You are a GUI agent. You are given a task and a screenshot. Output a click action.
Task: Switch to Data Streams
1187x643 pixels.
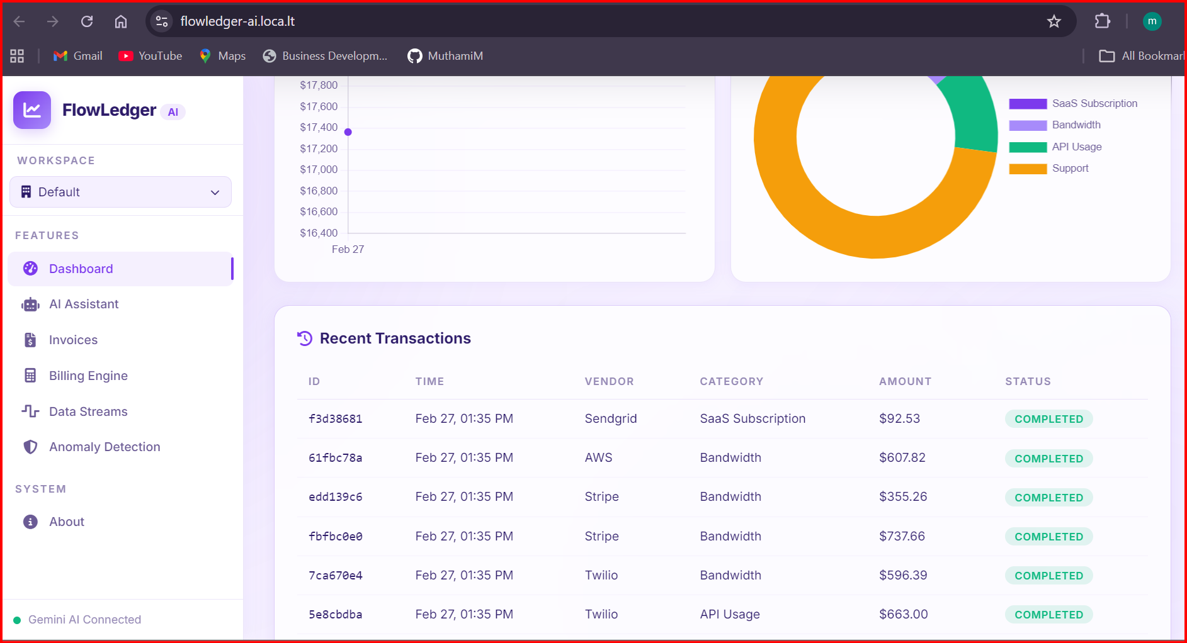120,411
